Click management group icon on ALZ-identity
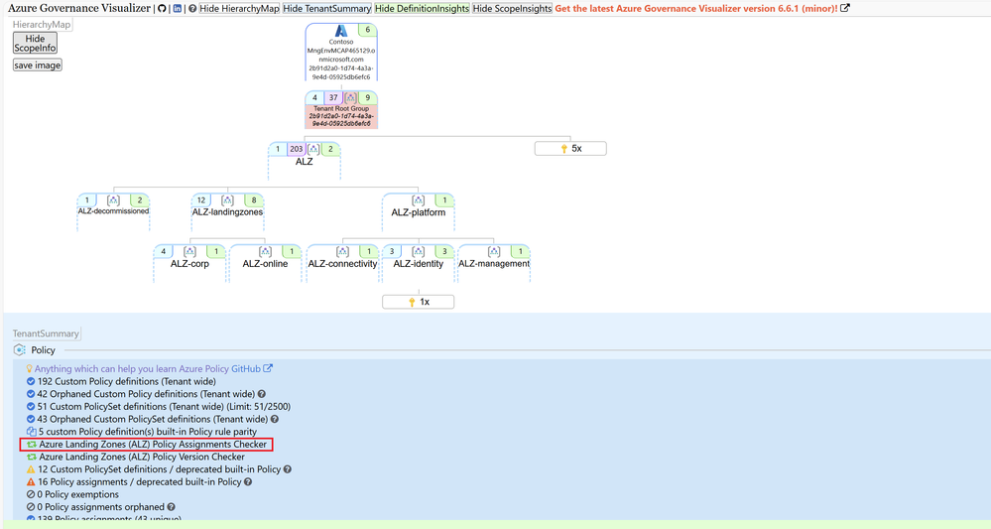991x529 pixels. pyautogui.click(x=419, y=251)
